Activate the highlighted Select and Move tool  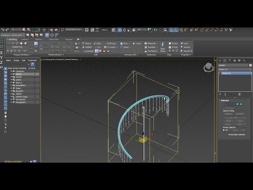(x=120, y=30)
